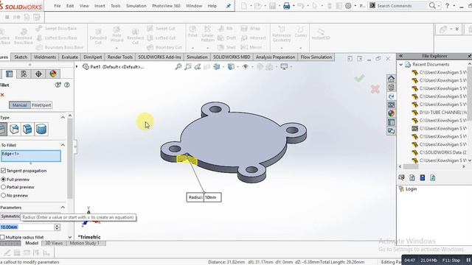Open the Options gear icon
This screenshot has width=472, height=265.
348,6
